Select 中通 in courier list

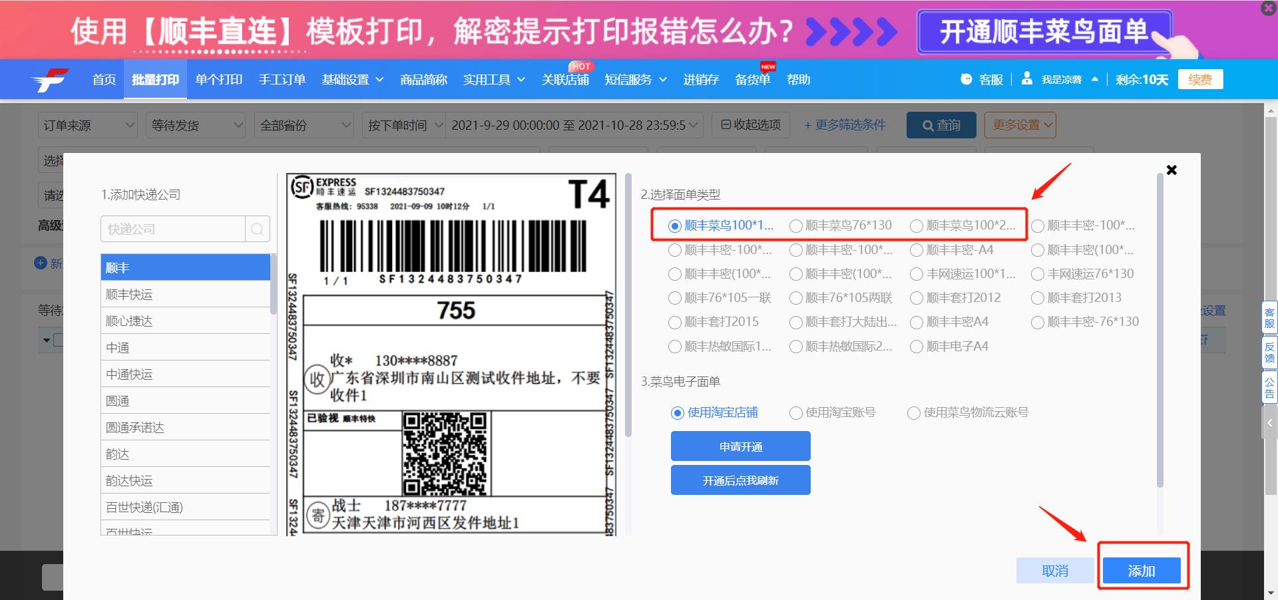pyautogui.click(x=186, y=347)
